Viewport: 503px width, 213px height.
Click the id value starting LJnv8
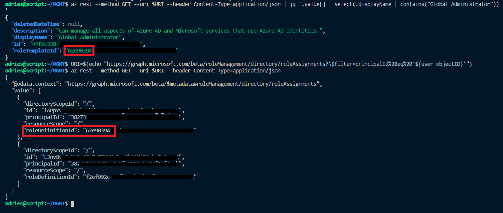(x=111, y=157)
